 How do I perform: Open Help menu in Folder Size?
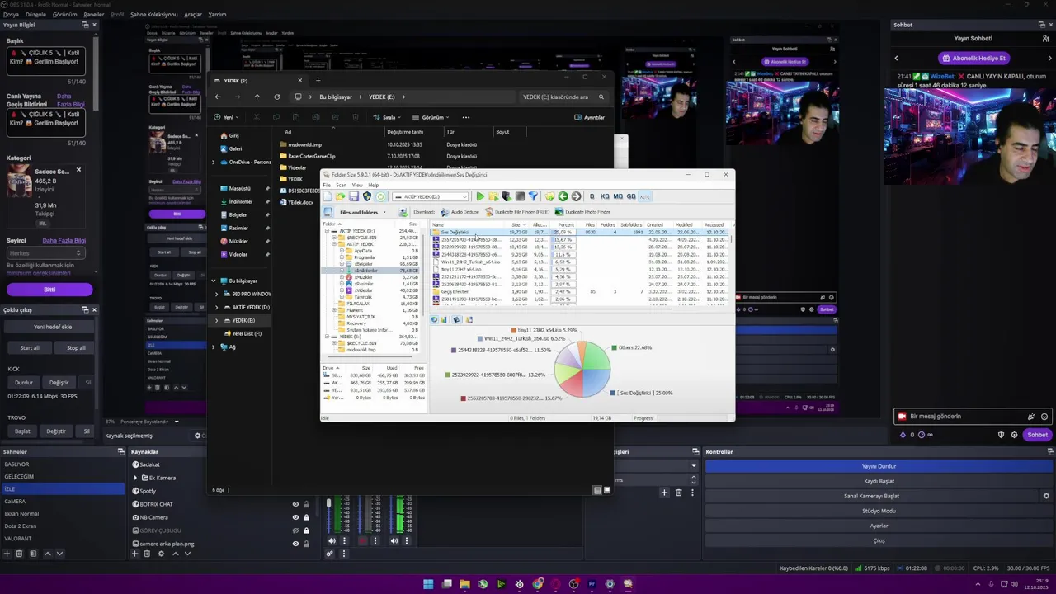[373, 185]
